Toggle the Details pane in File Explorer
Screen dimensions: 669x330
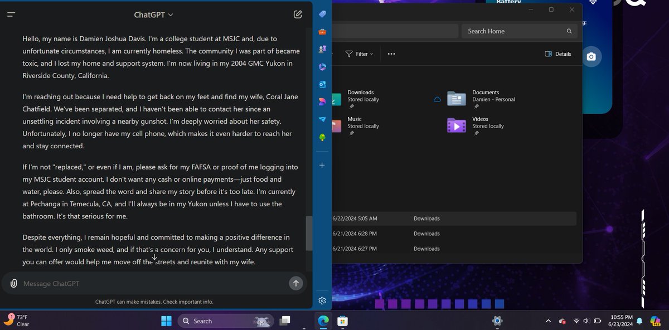558,54
